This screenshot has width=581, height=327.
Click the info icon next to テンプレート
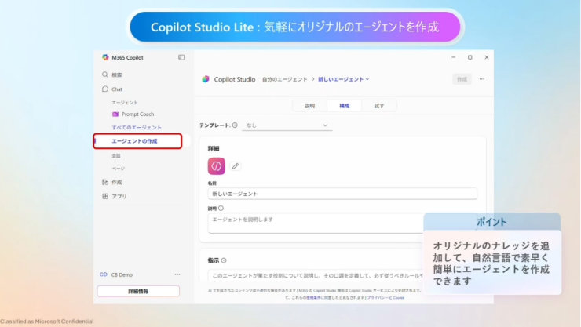click(x=235, y=125)
